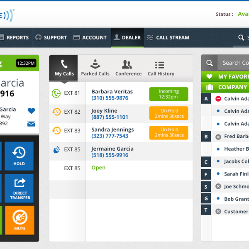This screenshot has height=249, width=249.
Task: Select the Jacobs Col contact
Action: point(237,161)
